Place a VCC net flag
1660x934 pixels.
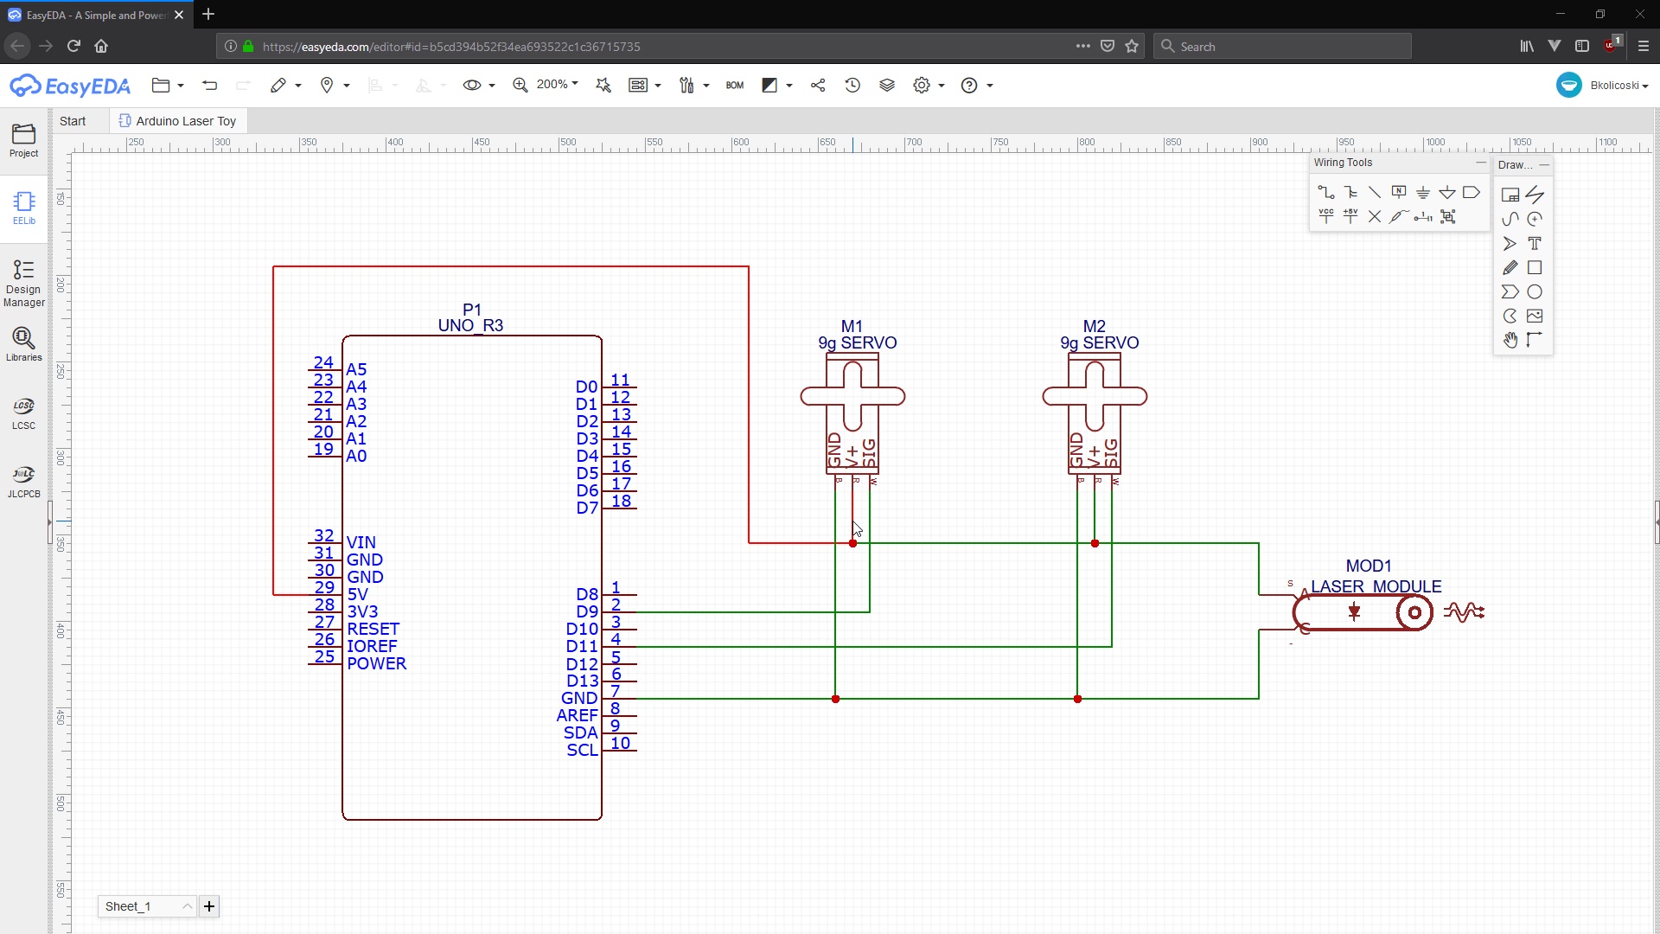pos(1326,216)
